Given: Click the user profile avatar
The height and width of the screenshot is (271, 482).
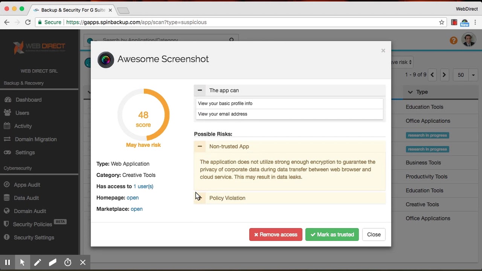Looking at the screenshot, I should tap(469, 40).
